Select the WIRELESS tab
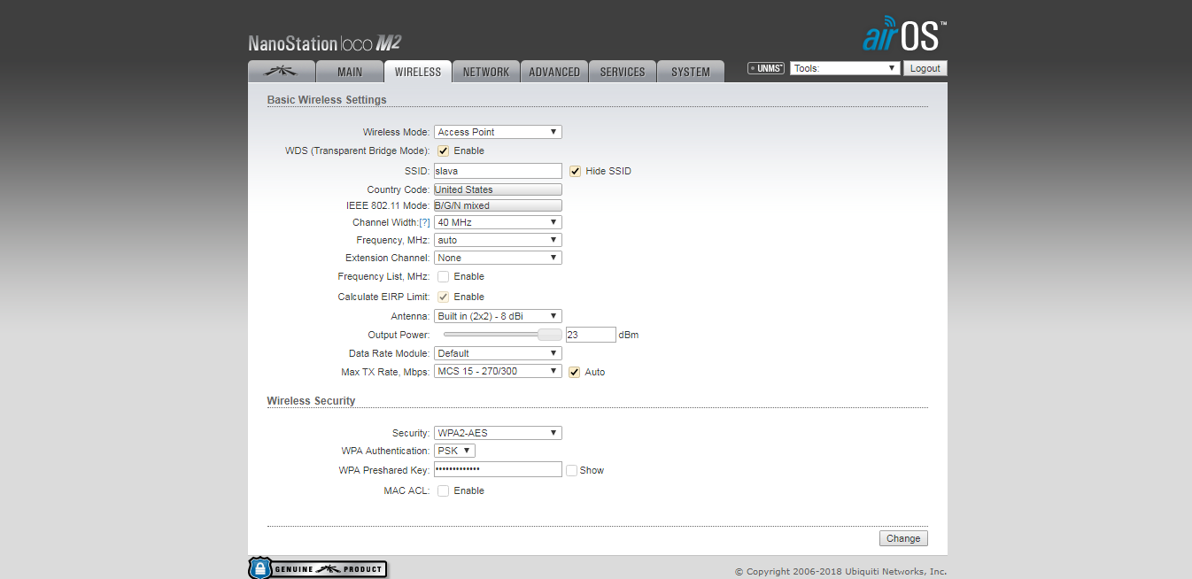 coord(418,72)
